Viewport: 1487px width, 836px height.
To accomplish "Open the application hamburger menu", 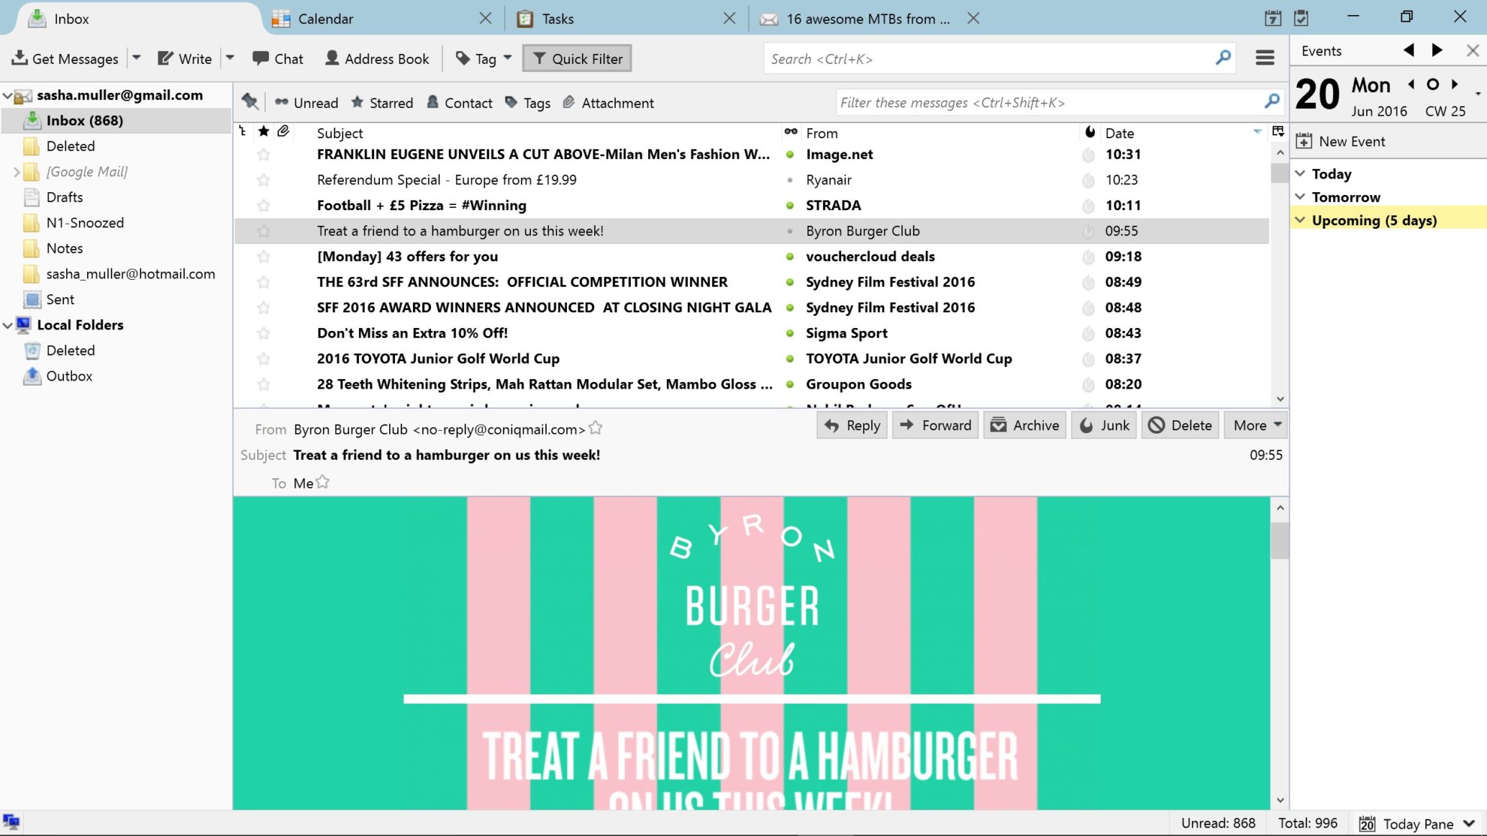I will click(x=1264, y=57).
